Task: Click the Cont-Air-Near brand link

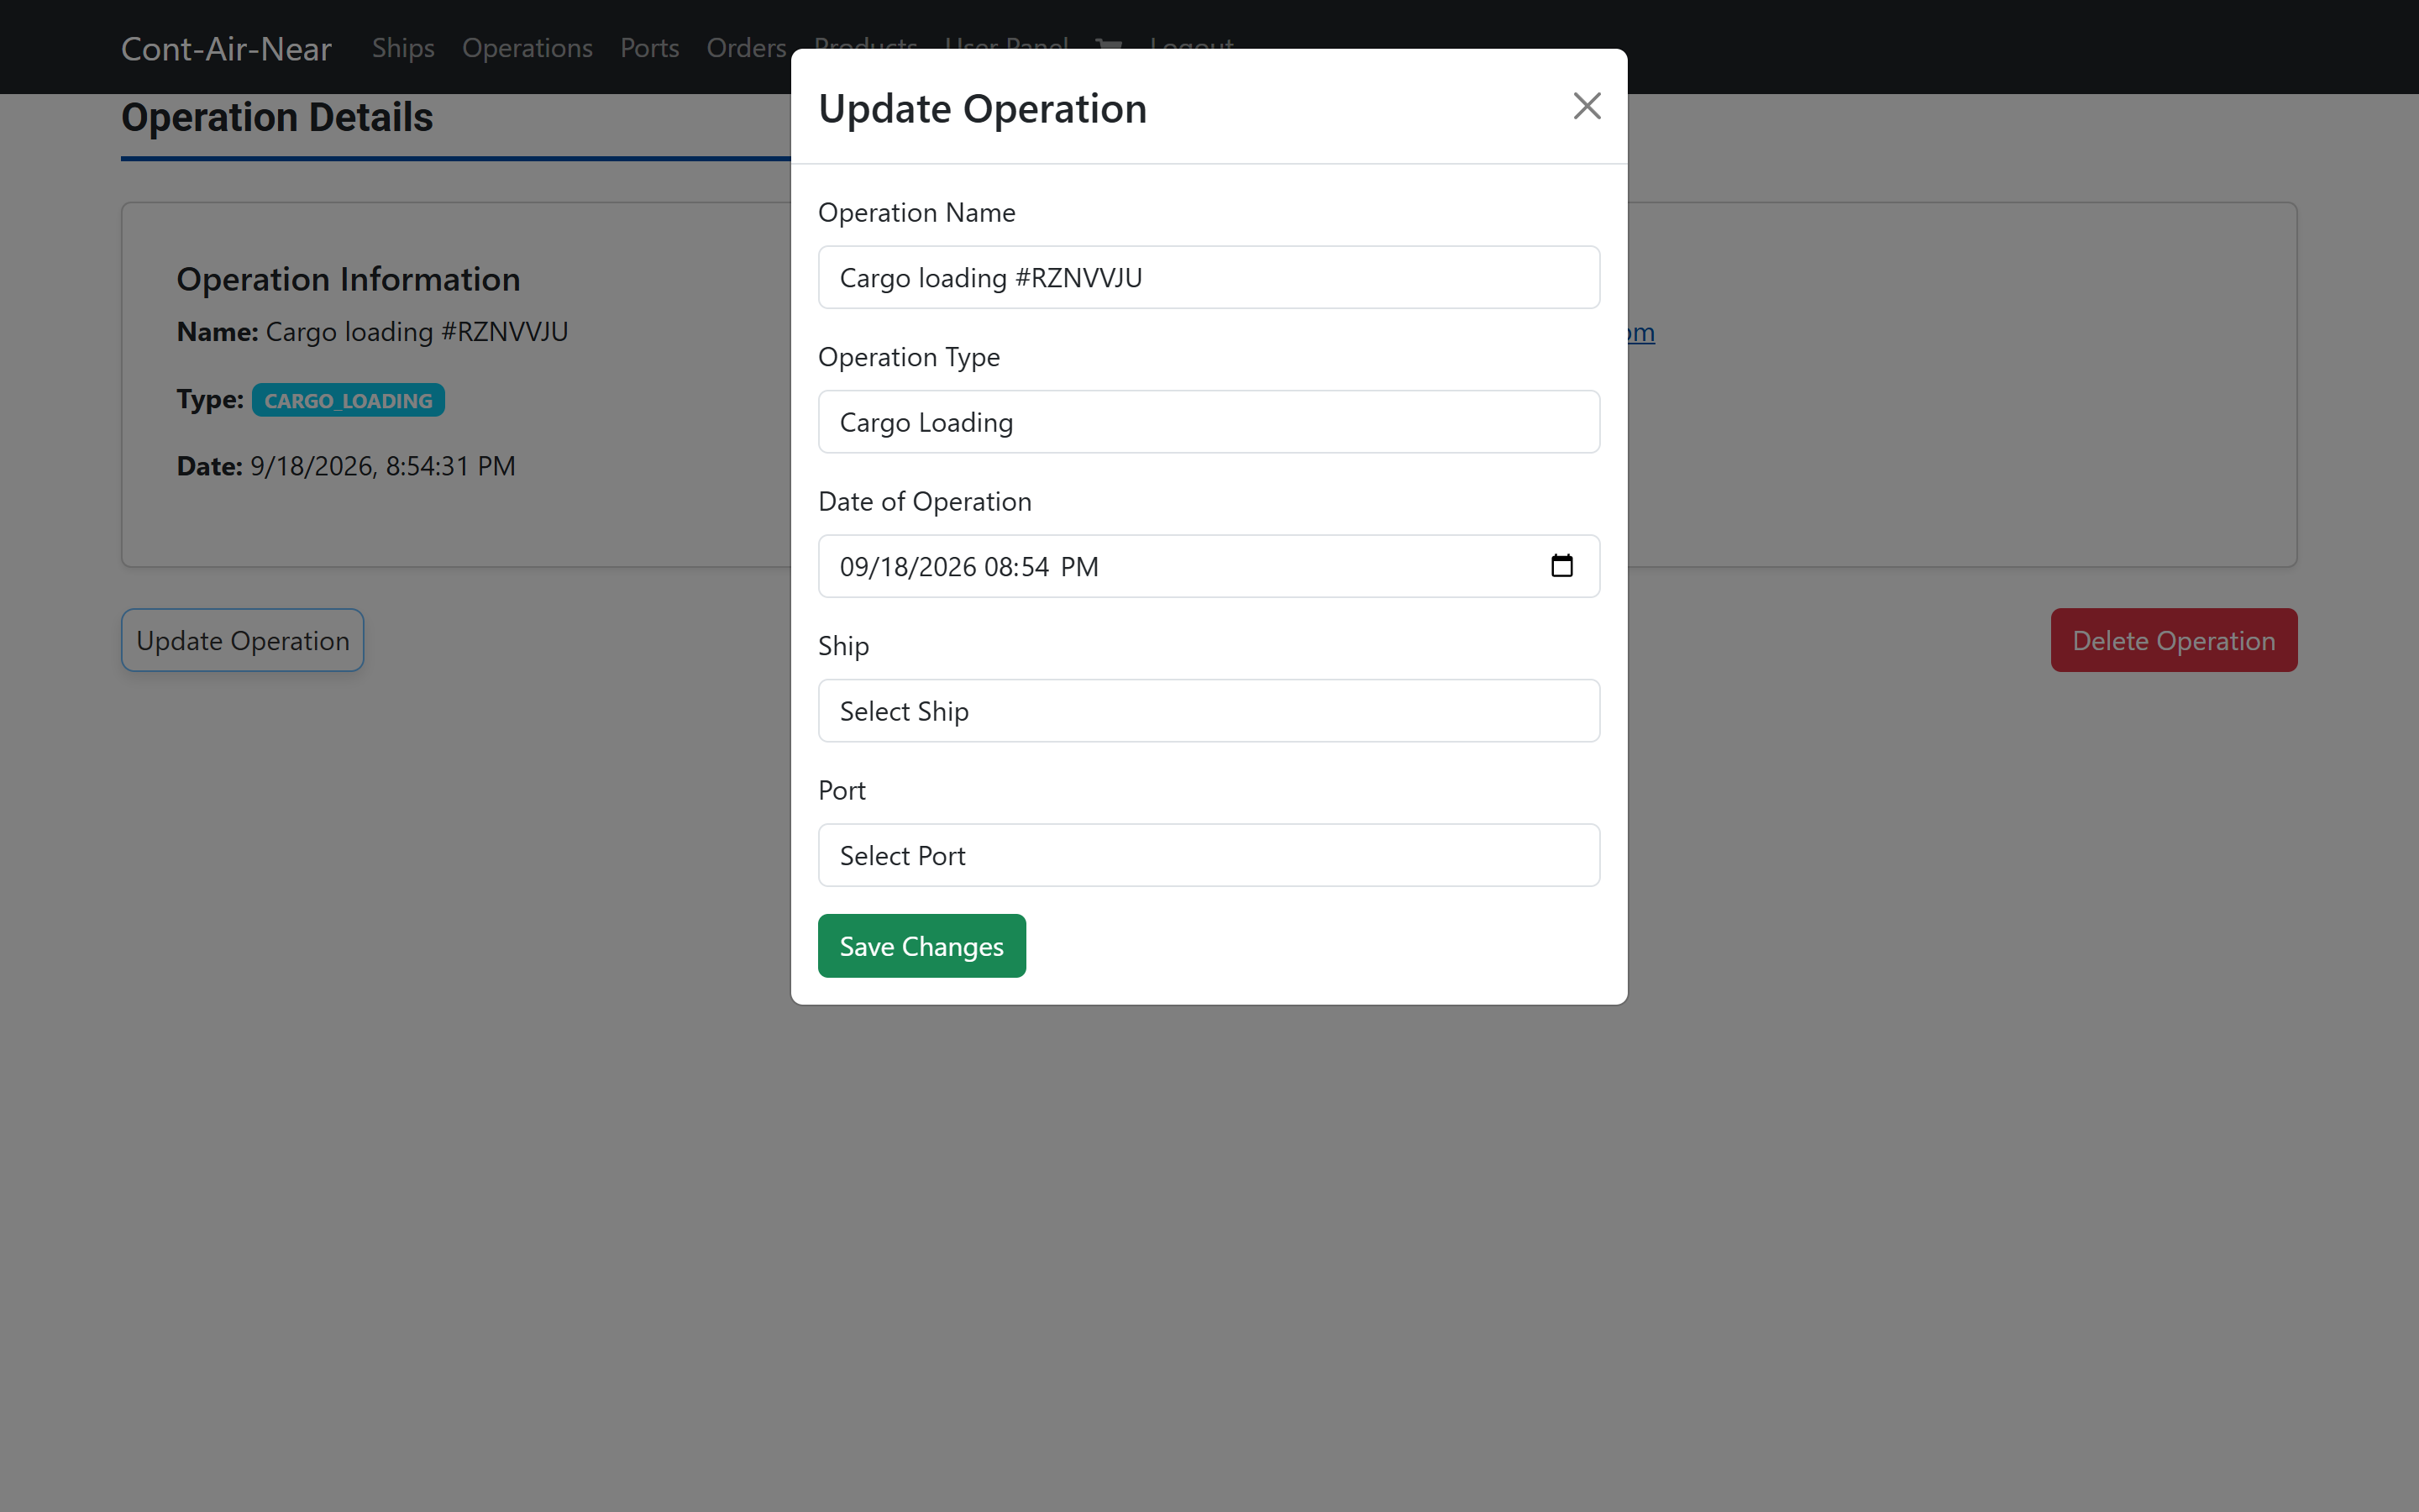Action: pos(226,48)
